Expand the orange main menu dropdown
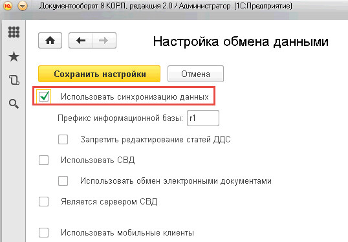 coord(23,6)
